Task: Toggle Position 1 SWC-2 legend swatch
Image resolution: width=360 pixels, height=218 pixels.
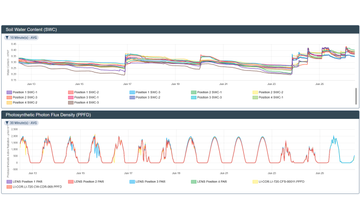Action: click(x=71, y=92)
